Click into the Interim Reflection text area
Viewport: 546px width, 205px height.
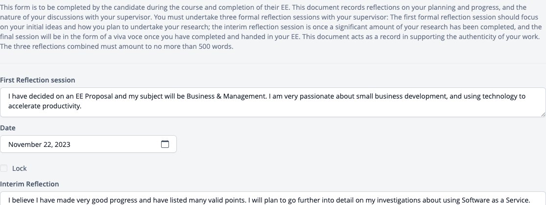click(273, 198)
